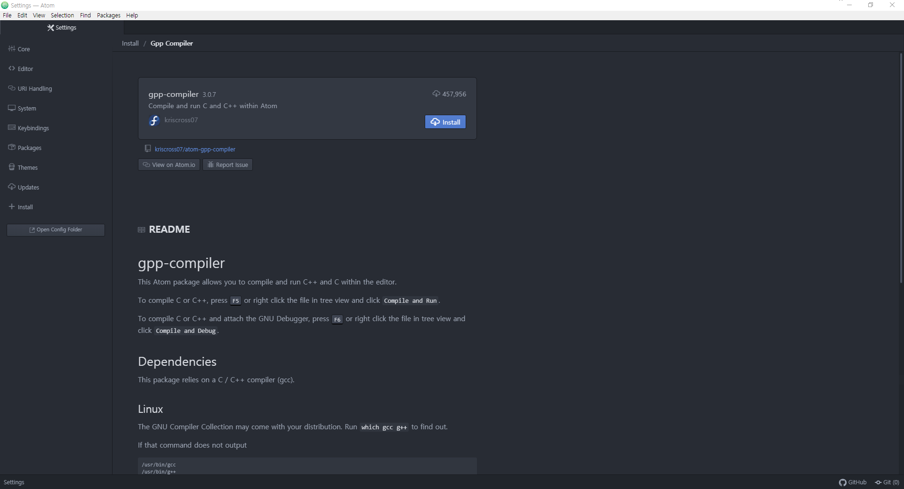The image size is (904, 489).
Task: Click the Open Config Folder button
Action: coord(56,230)
